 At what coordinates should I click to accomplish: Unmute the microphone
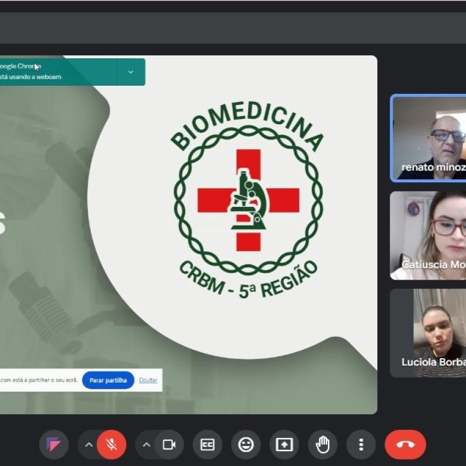[112, 445]
